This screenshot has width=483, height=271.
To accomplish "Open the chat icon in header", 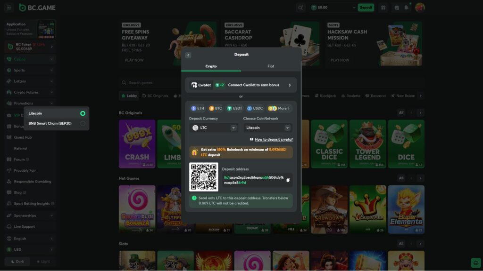I will tap(397, 8).
